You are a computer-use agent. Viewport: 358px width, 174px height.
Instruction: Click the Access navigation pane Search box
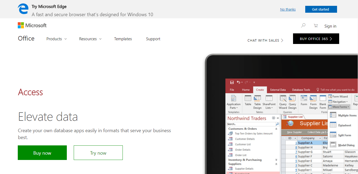(x=251, y=124)
